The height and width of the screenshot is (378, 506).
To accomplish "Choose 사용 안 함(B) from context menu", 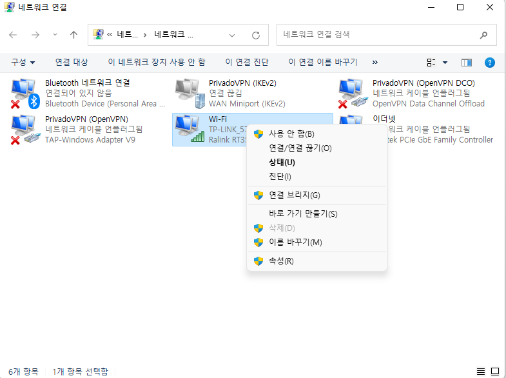I will pos(317,134).
